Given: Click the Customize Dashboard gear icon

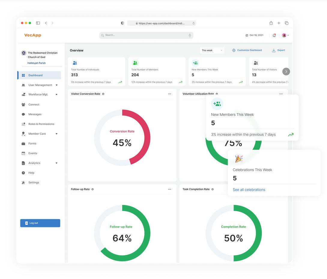Looking at the screenshot, I should pos(234,51).
